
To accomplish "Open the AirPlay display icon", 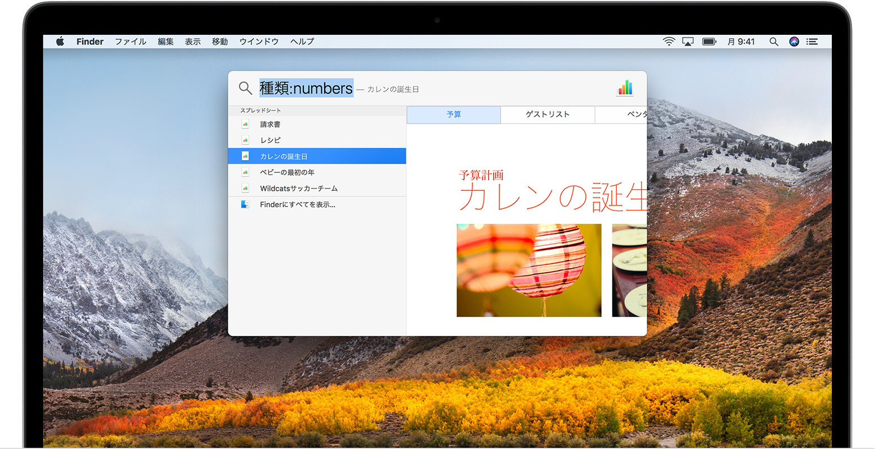I will pos(688,42).
